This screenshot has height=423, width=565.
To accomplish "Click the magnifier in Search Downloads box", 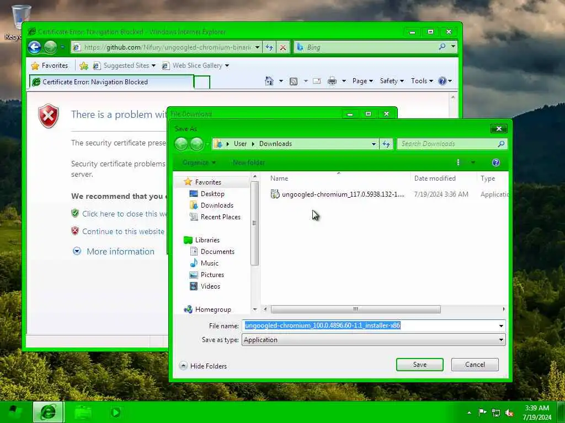I will 501,144.
